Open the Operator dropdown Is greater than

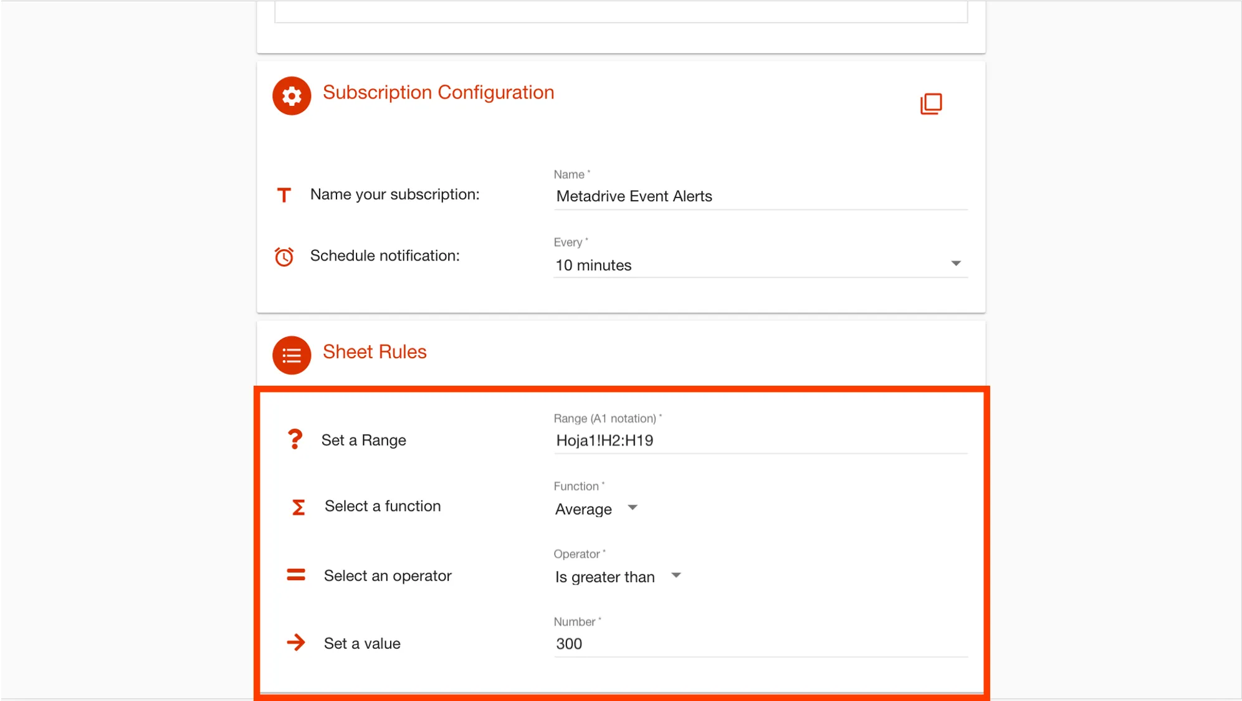pyautogui.click(x=618, y=577)
